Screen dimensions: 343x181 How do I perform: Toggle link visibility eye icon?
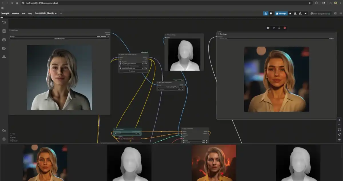[339, 140]
